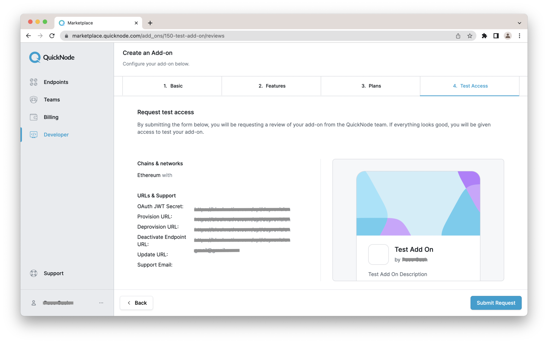This screenshot has height=343, width=548.
Task: Bookmark this page with the star
Action: (x=470, y=36)
